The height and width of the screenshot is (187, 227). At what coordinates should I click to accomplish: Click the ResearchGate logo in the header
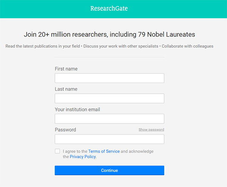coord(109,8)
